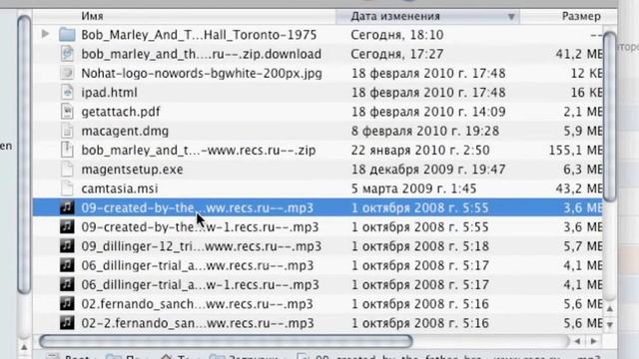Click date Сегодня, 17:27
This screenshot has width=639, height=359.
397,54
